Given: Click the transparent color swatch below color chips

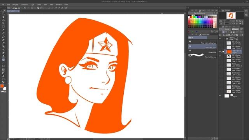Looking at the screenshot, I should pos(3,92).
